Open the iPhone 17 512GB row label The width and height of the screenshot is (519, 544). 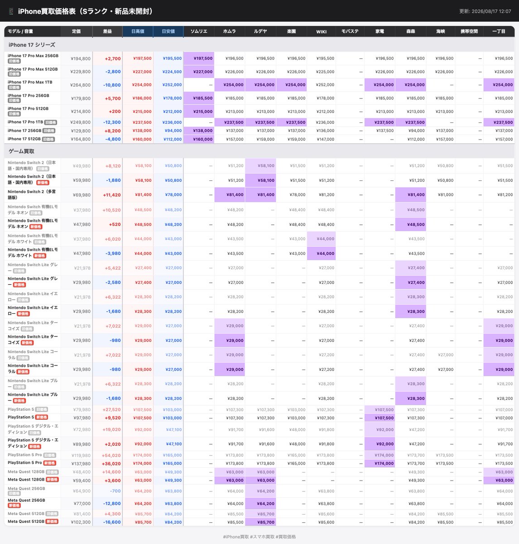tap(24, 139)
